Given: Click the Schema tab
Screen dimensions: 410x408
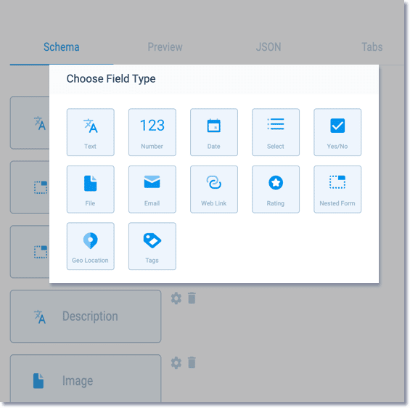Looking at the screenshot, I should pyautogui.click(x=62, y=47).
